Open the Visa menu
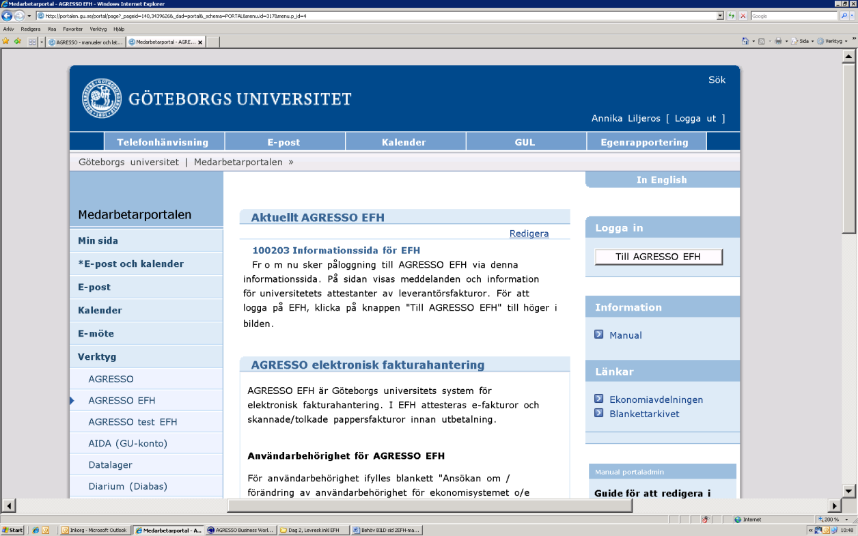The width and height of the screenshot is (858, 536). point(51,29)
